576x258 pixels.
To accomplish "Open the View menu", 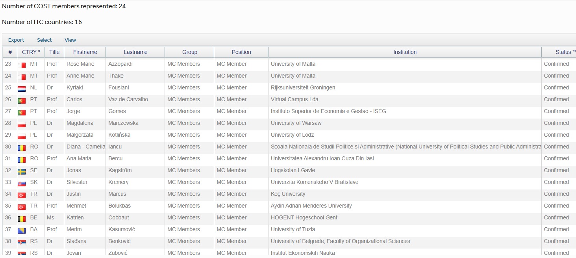I will coord(70,40).
